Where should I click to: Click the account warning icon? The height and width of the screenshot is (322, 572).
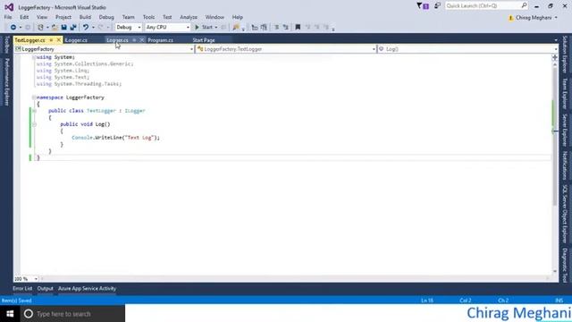(x=510, y=18)
